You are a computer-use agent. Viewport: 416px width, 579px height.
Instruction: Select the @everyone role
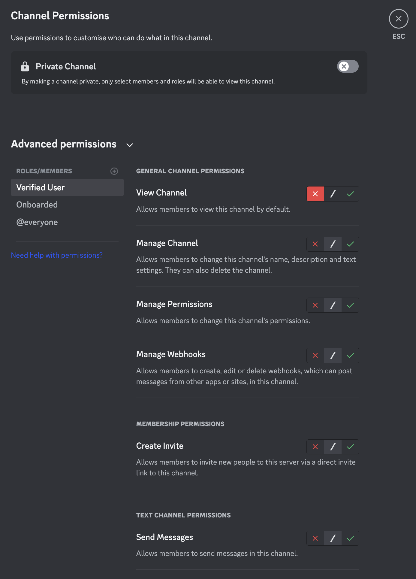[37, 222]
